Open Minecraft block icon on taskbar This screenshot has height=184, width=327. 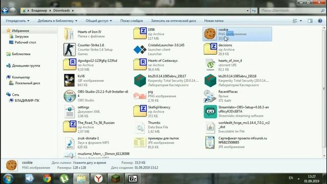[x=115, y=179]
